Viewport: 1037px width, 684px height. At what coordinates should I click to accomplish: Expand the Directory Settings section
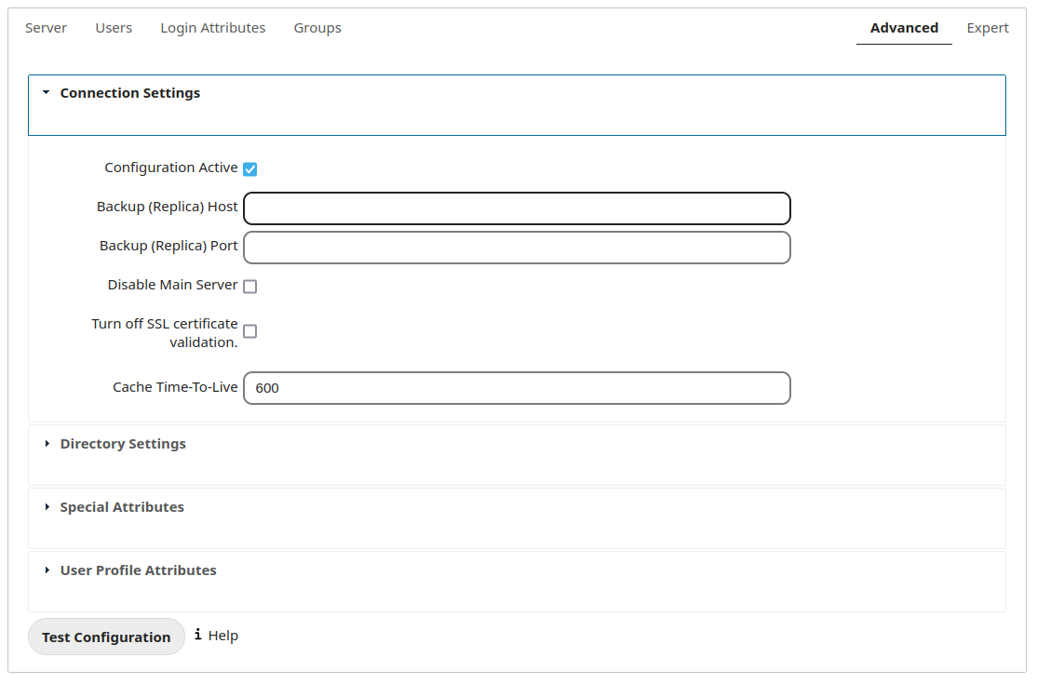tap(123, 444)
